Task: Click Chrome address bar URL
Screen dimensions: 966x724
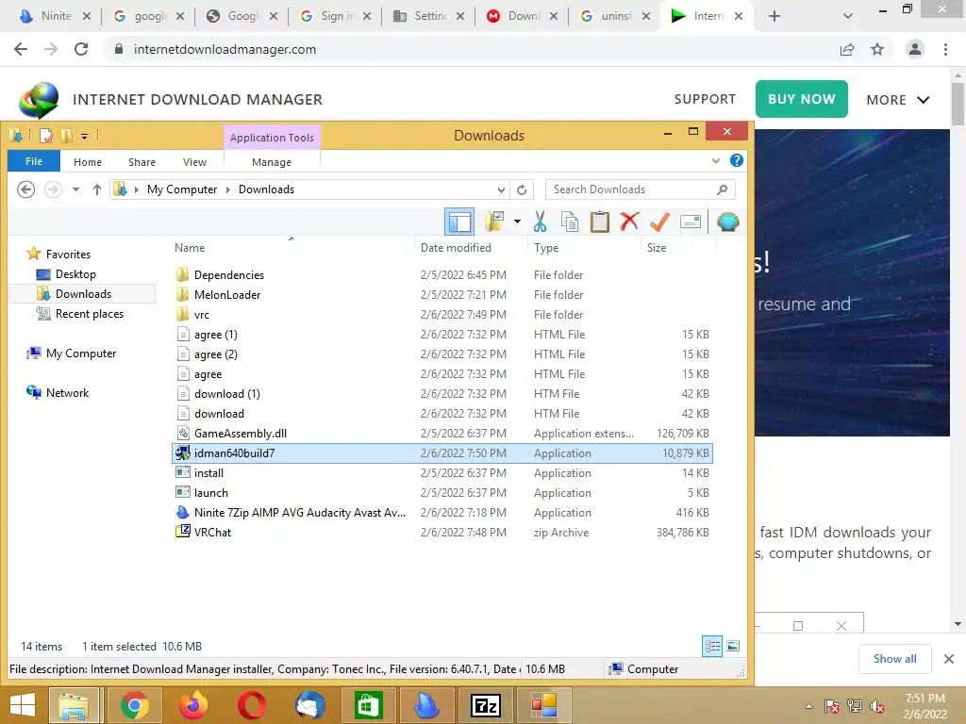Action: point(225,49)
